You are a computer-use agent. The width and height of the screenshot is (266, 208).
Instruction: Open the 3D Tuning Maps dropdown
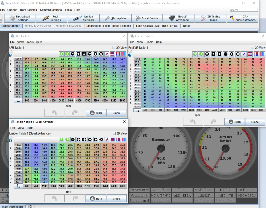[211, 18]
